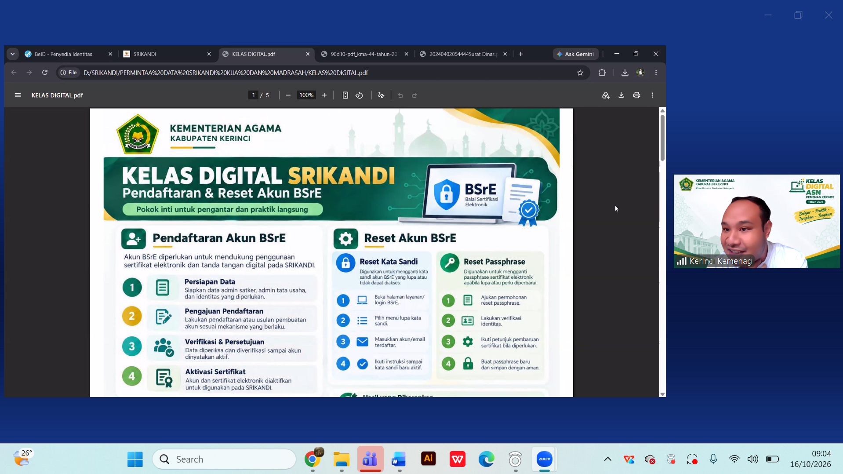The height and width of the screenshot is (474, 843).
Task: Click the PDF toolbar redo arrow
Action: pos(414,95)
